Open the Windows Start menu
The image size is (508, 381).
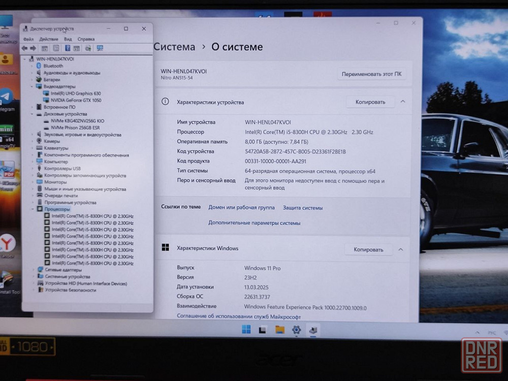click(x=246, y=330)
